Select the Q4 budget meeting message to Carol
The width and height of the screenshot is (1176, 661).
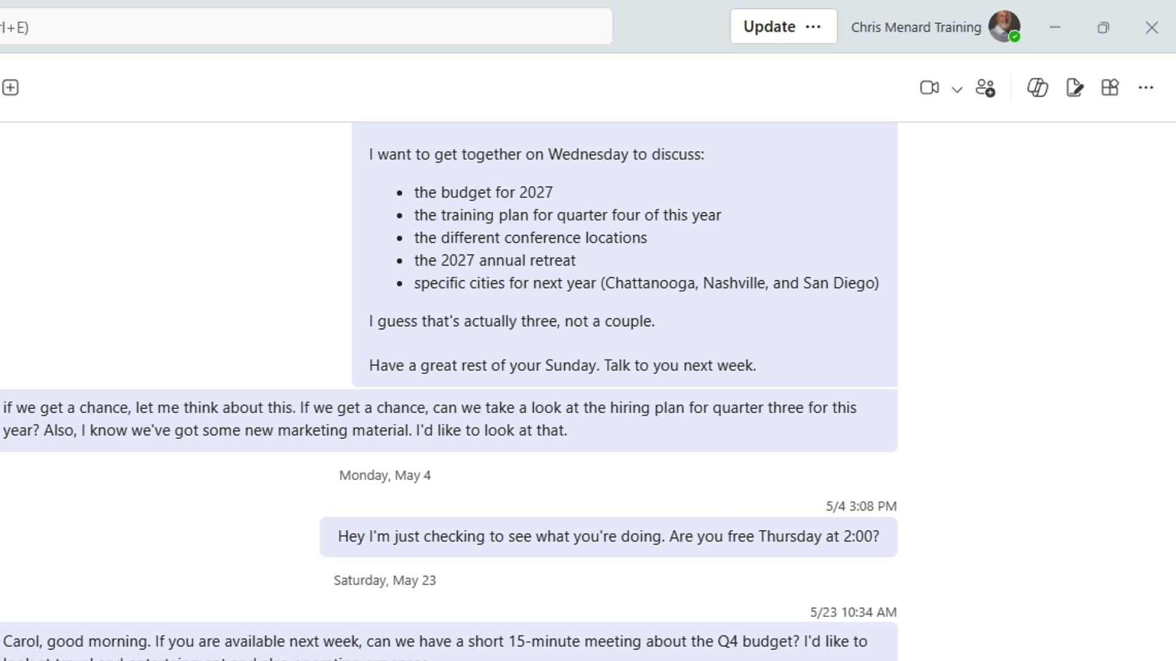tap(448, 642)
